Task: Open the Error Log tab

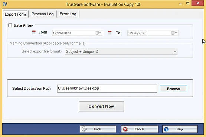Action: [x=68, y=14]
